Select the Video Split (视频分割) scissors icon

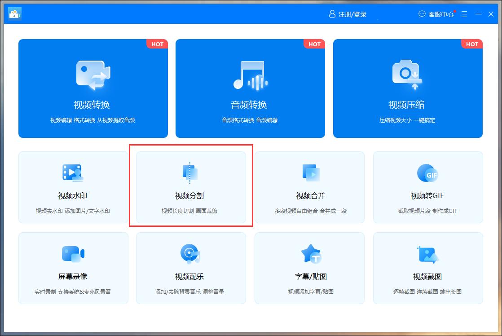[x=190, y=171]
